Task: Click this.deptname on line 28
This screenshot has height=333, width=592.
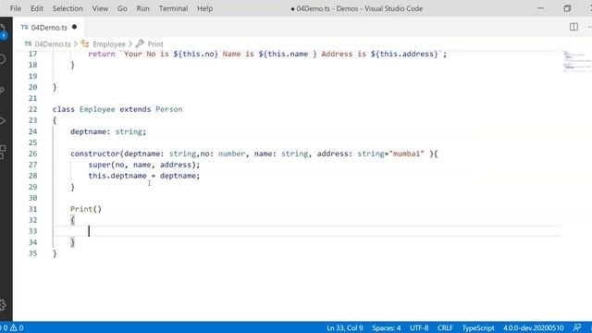Action: click(x=117, y=176)
